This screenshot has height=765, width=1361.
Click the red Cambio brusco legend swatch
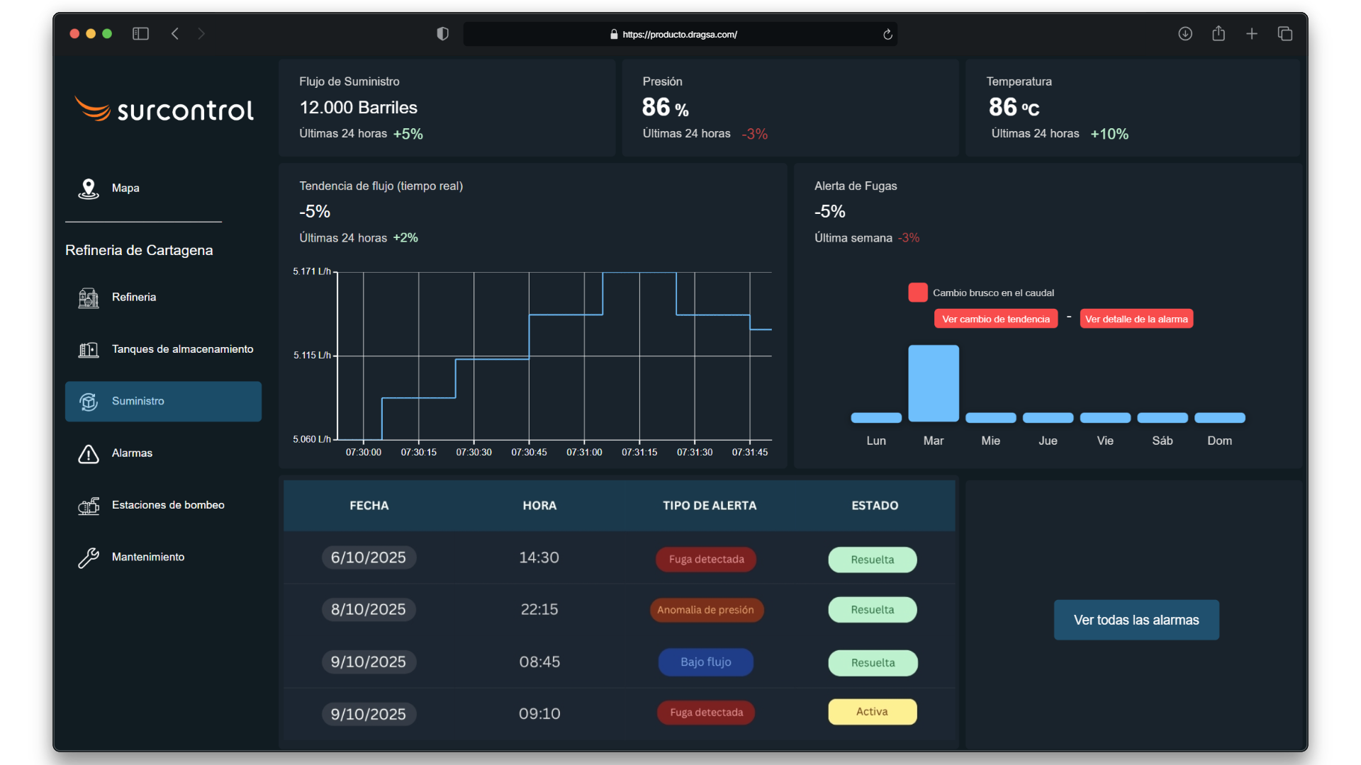(918, 293)
